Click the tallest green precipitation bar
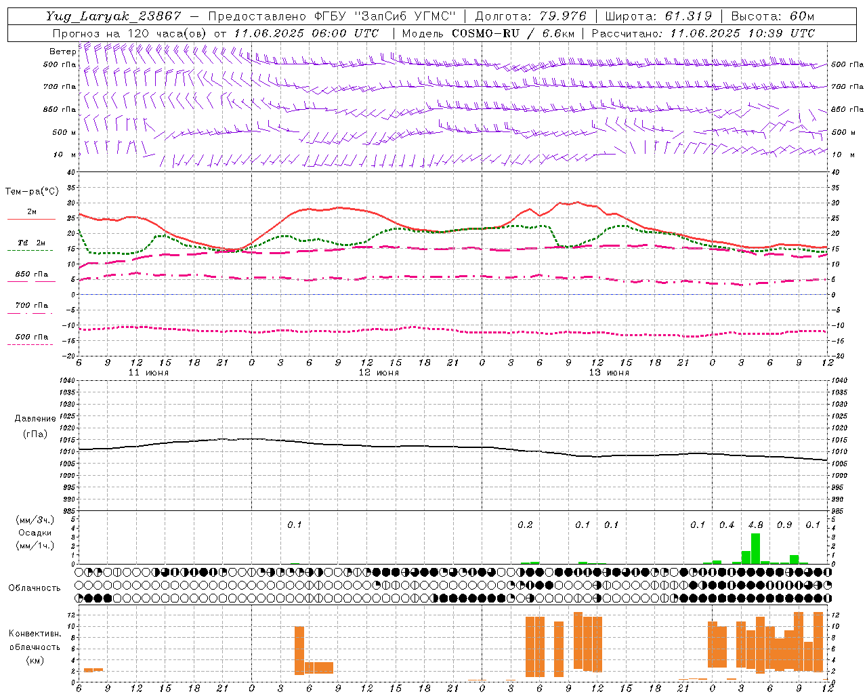Image resolution: width=867 pixels, height=694 pixels. coord(755,549)
